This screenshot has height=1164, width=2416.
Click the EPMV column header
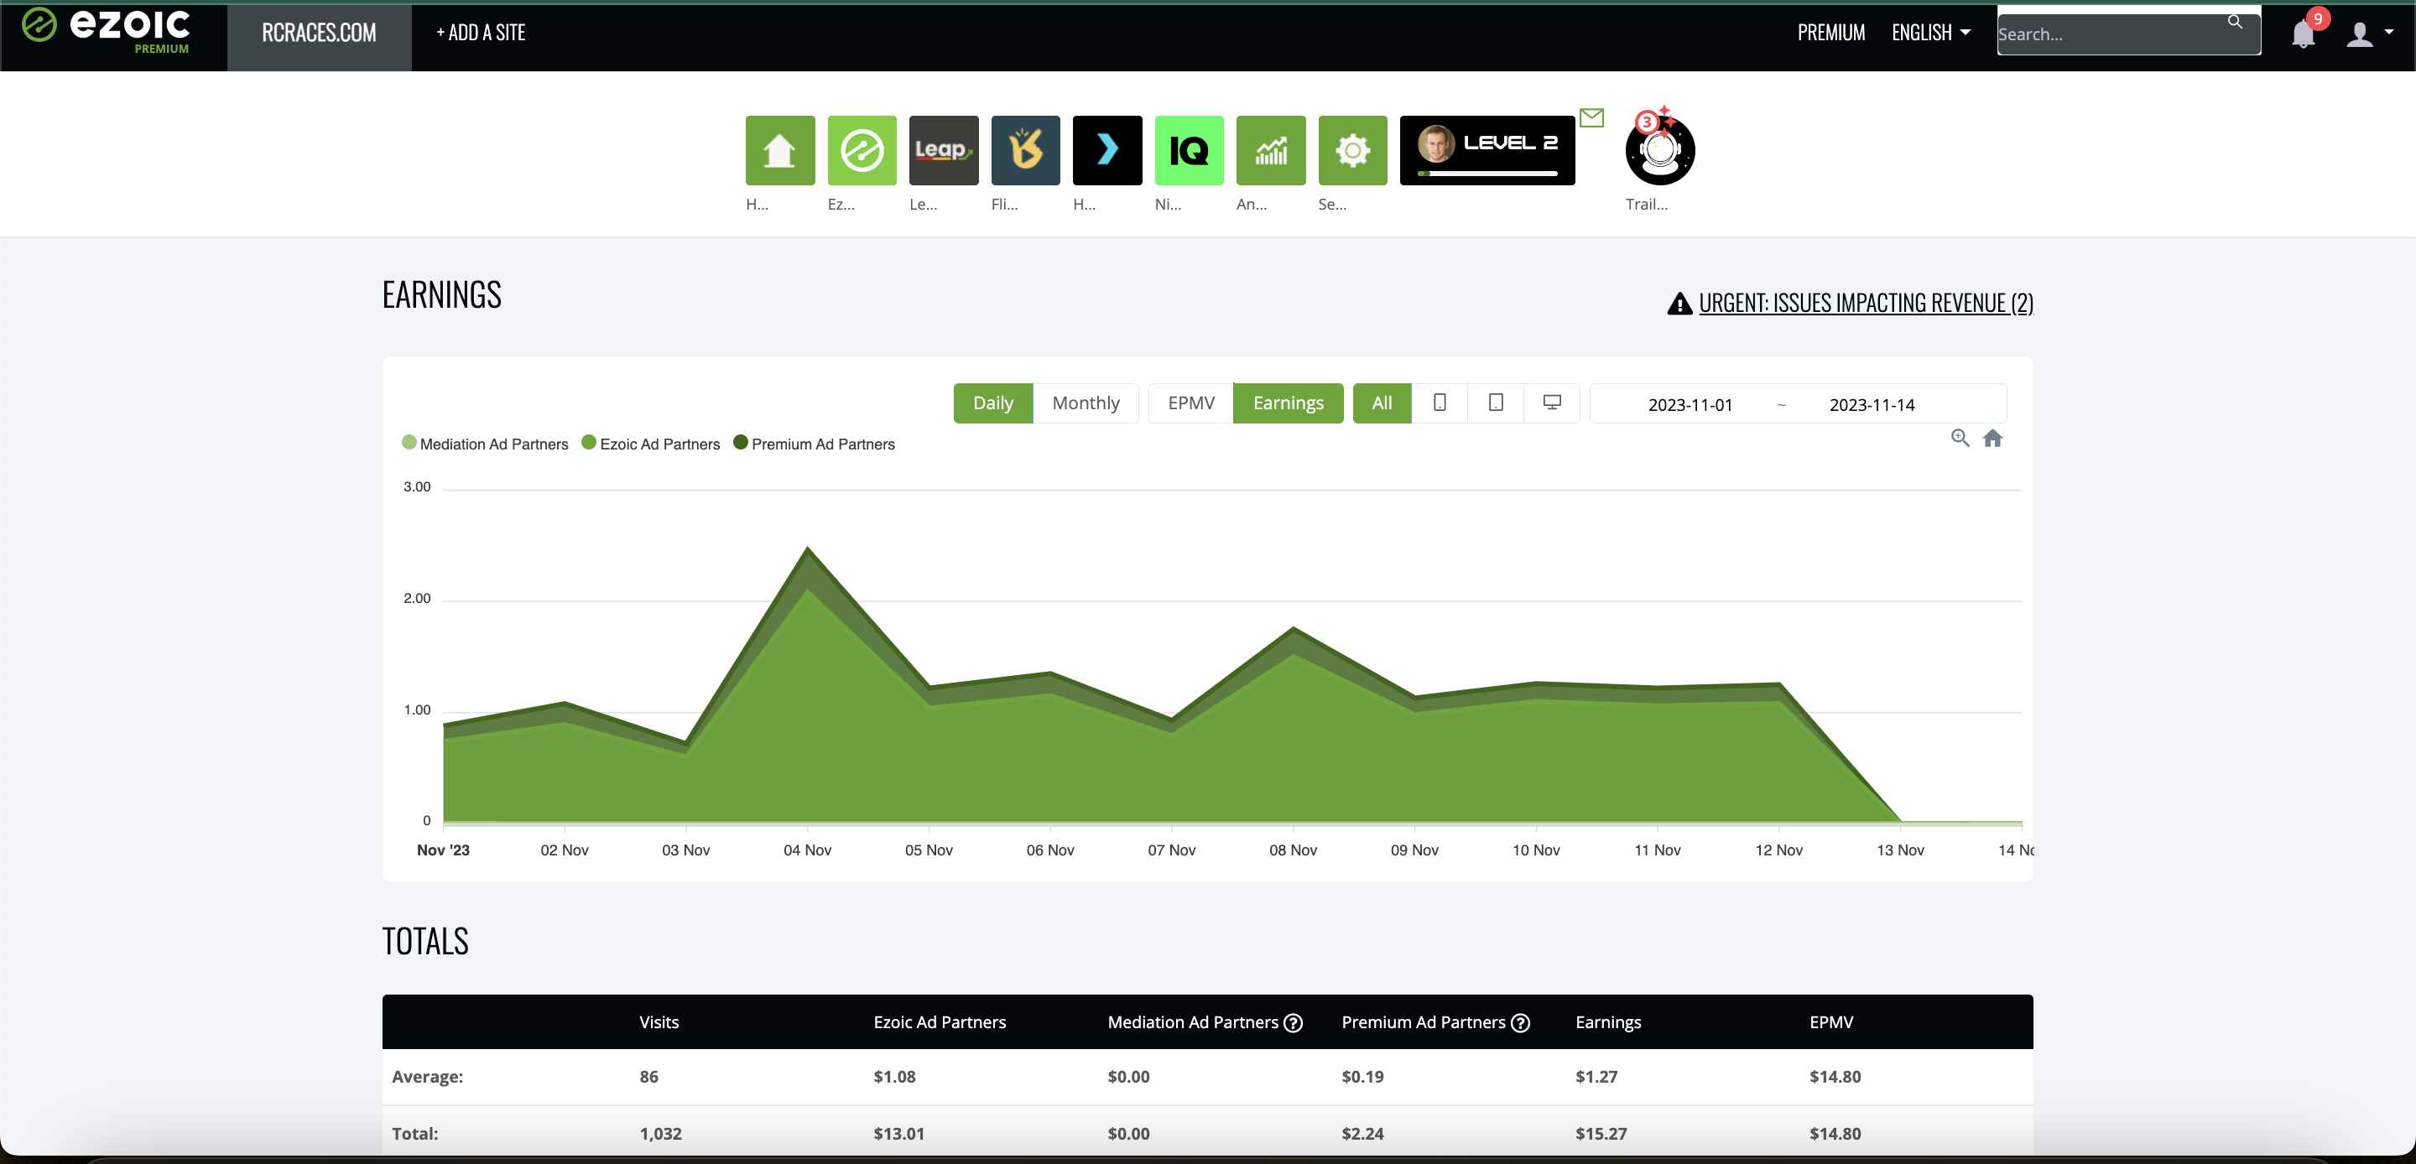(1830, 1022)
